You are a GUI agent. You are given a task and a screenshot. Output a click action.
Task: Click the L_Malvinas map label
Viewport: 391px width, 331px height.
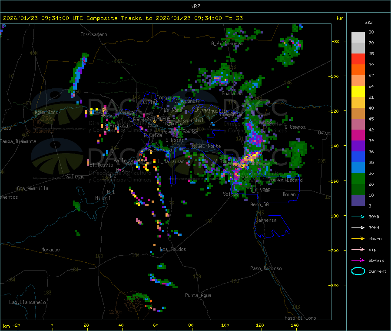pos(171,161)
